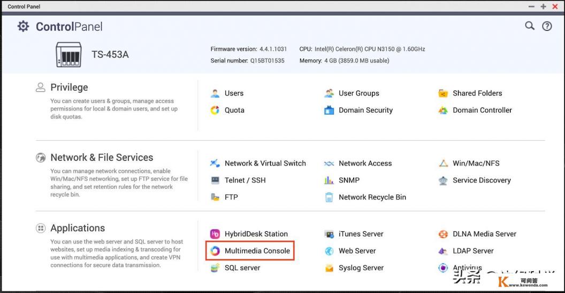This screenshot has width=565, height=293.
Task: Click the TS-453A NAS device image
Action: 68,54
